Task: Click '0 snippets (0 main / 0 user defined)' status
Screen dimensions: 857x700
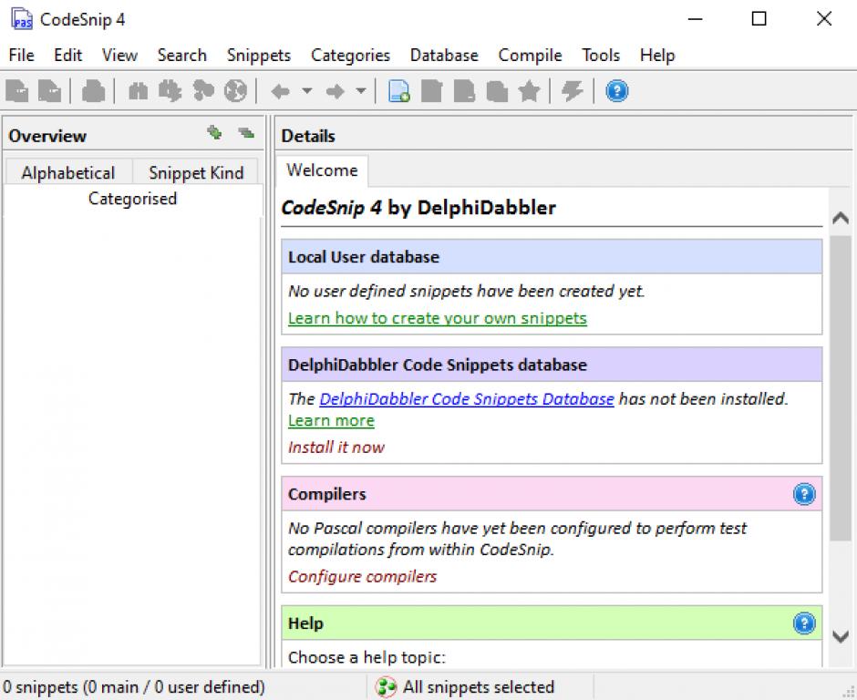Action: [134, 687]
